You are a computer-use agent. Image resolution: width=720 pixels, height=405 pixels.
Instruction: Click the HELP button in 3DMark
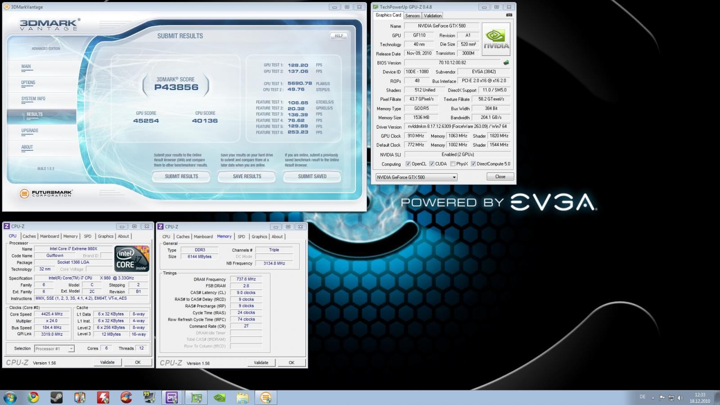(339, 36)
